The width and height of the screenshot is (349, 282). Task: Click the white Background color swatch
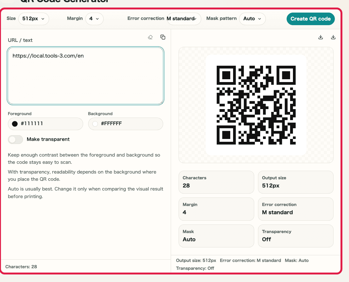[x=95, y=124]
